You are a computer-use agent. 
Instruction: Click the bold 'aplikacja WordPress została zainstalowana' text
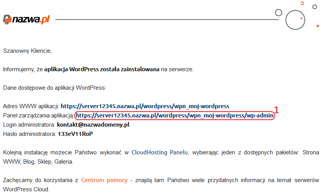click(102, 70)
